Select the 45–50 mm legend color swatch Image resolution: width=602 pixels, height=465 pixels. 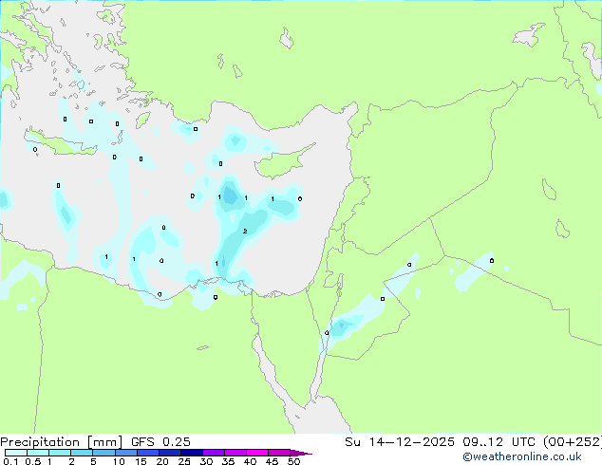(279, 453)
